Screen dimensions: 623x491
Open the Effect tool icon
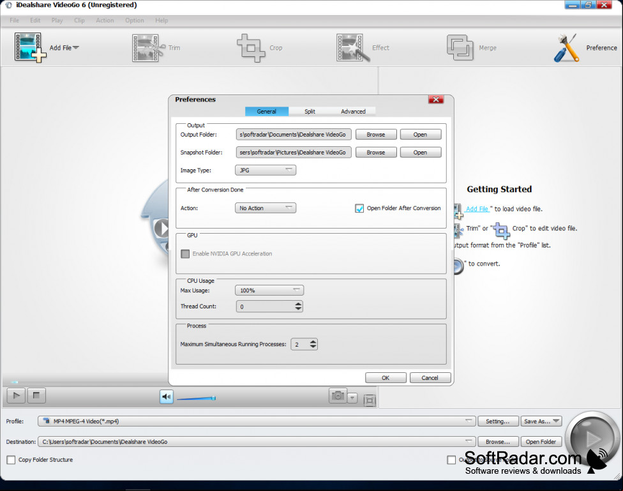353,48
